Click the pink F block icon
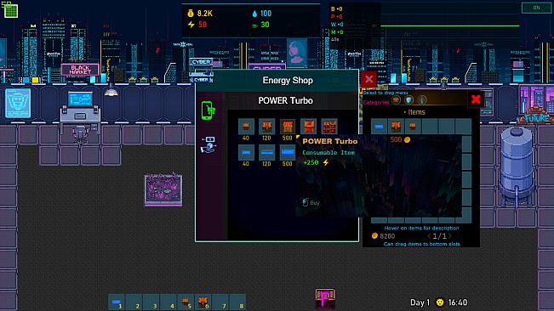Screen dimensions: 554x311 pyautogui.click(x=325, y=298)
